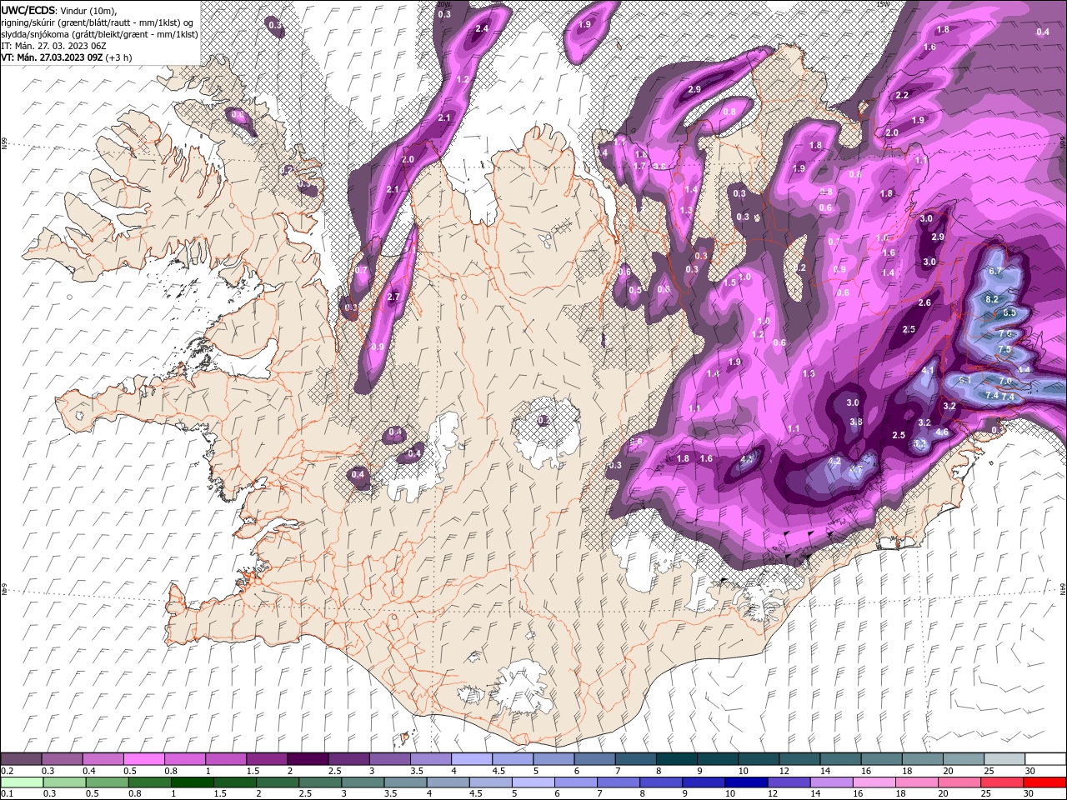Click the 'rigning/skúrir' legend description line
The image size is (1067, 800).
click(97, 22)
